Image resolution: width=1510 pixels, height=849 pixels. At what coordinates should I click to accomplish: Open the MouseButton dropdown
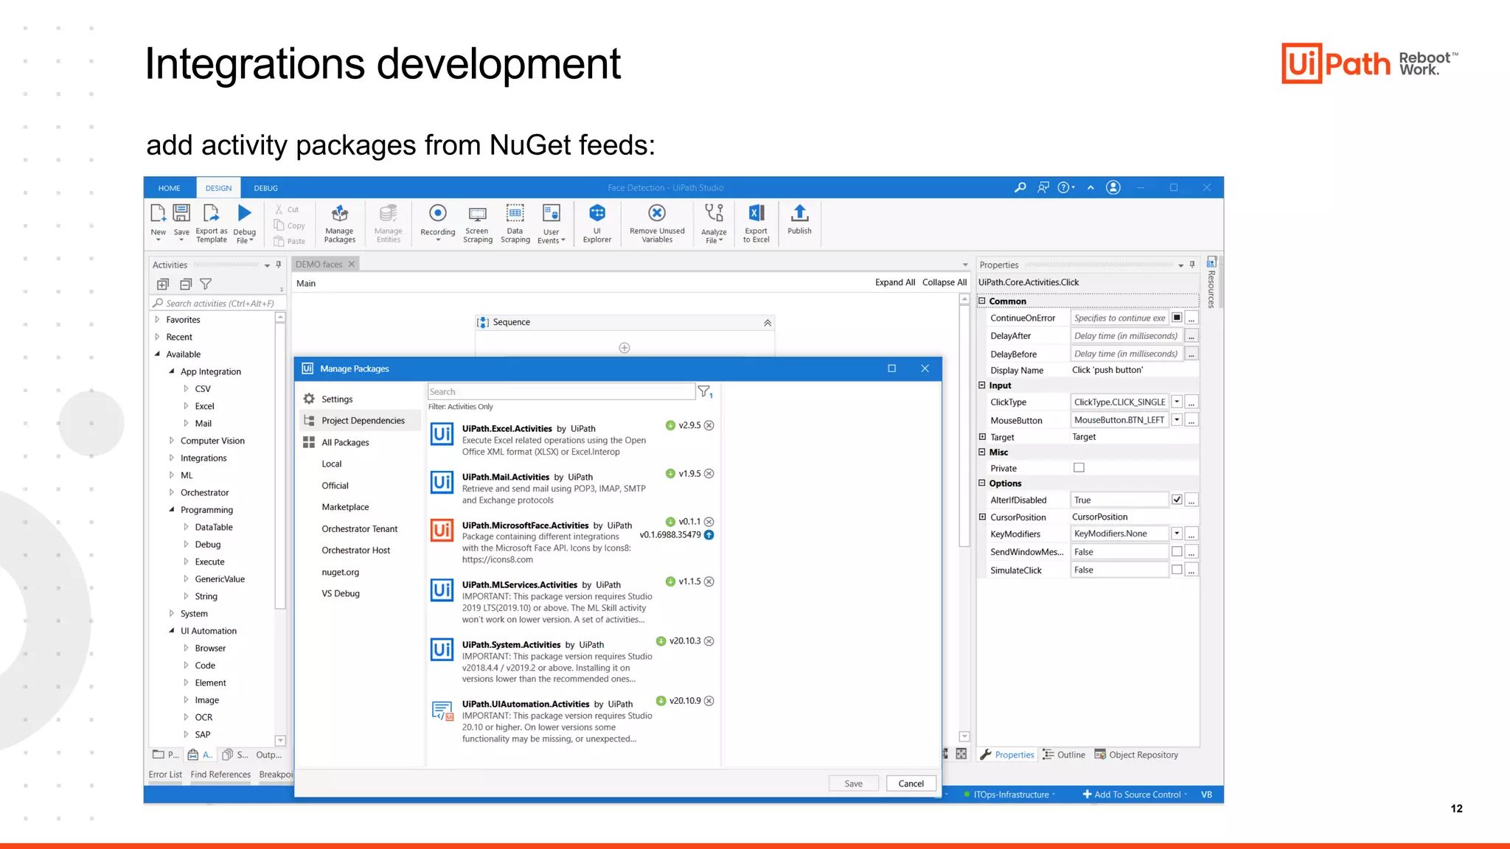[x=1177, y=419]
